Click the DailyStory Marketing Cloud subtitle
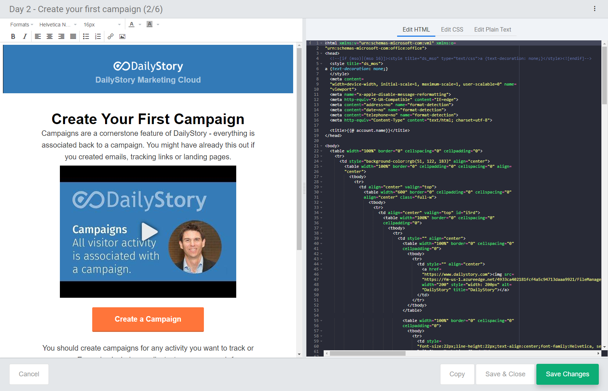The image size is (608, 391). (148, 80)
